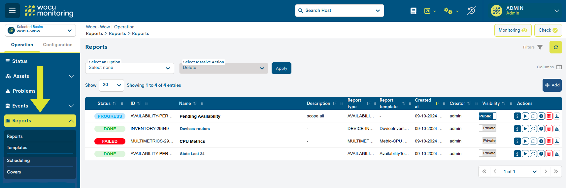The image size is (566, 188).
Task: Expand the Assets sidebar section
Action: pyautogui.click(x=40, y=76)
